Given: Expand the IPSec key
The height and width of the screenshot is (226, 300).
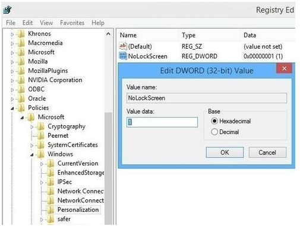Looking at the screenshot, I should [42, 183].
